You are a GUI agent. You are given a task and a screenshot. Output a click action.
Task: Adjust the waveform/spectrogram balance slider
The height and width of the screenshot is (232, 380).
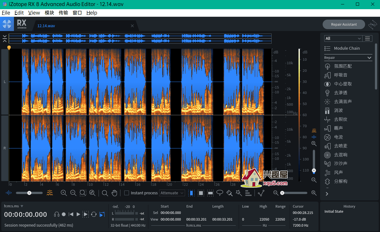click(29, 193)
